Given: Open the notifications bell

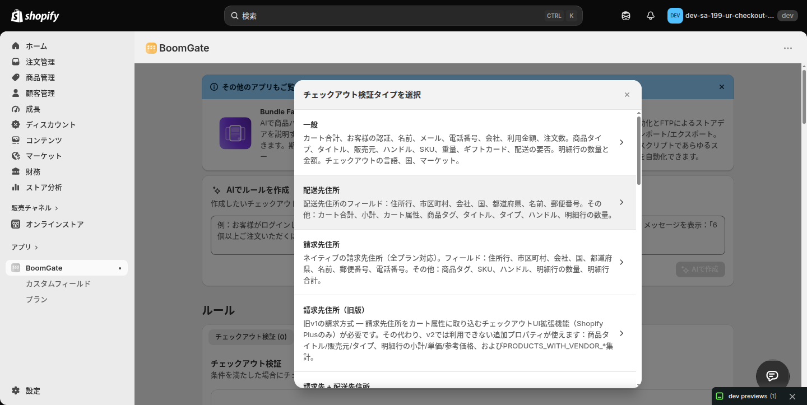Looking at the screenshot, I should tap(651, 16).
